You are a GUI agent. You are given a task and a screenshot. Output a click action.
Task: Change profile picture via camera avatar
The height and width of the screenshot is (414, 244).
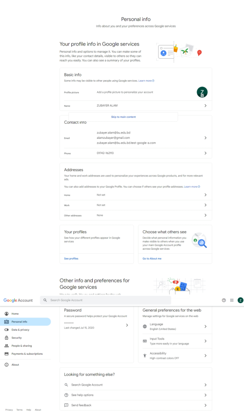coord(202,92)
